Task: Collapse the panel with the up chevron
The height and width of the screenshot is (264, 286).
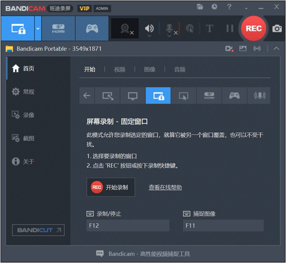Action: tap(276, 49)
